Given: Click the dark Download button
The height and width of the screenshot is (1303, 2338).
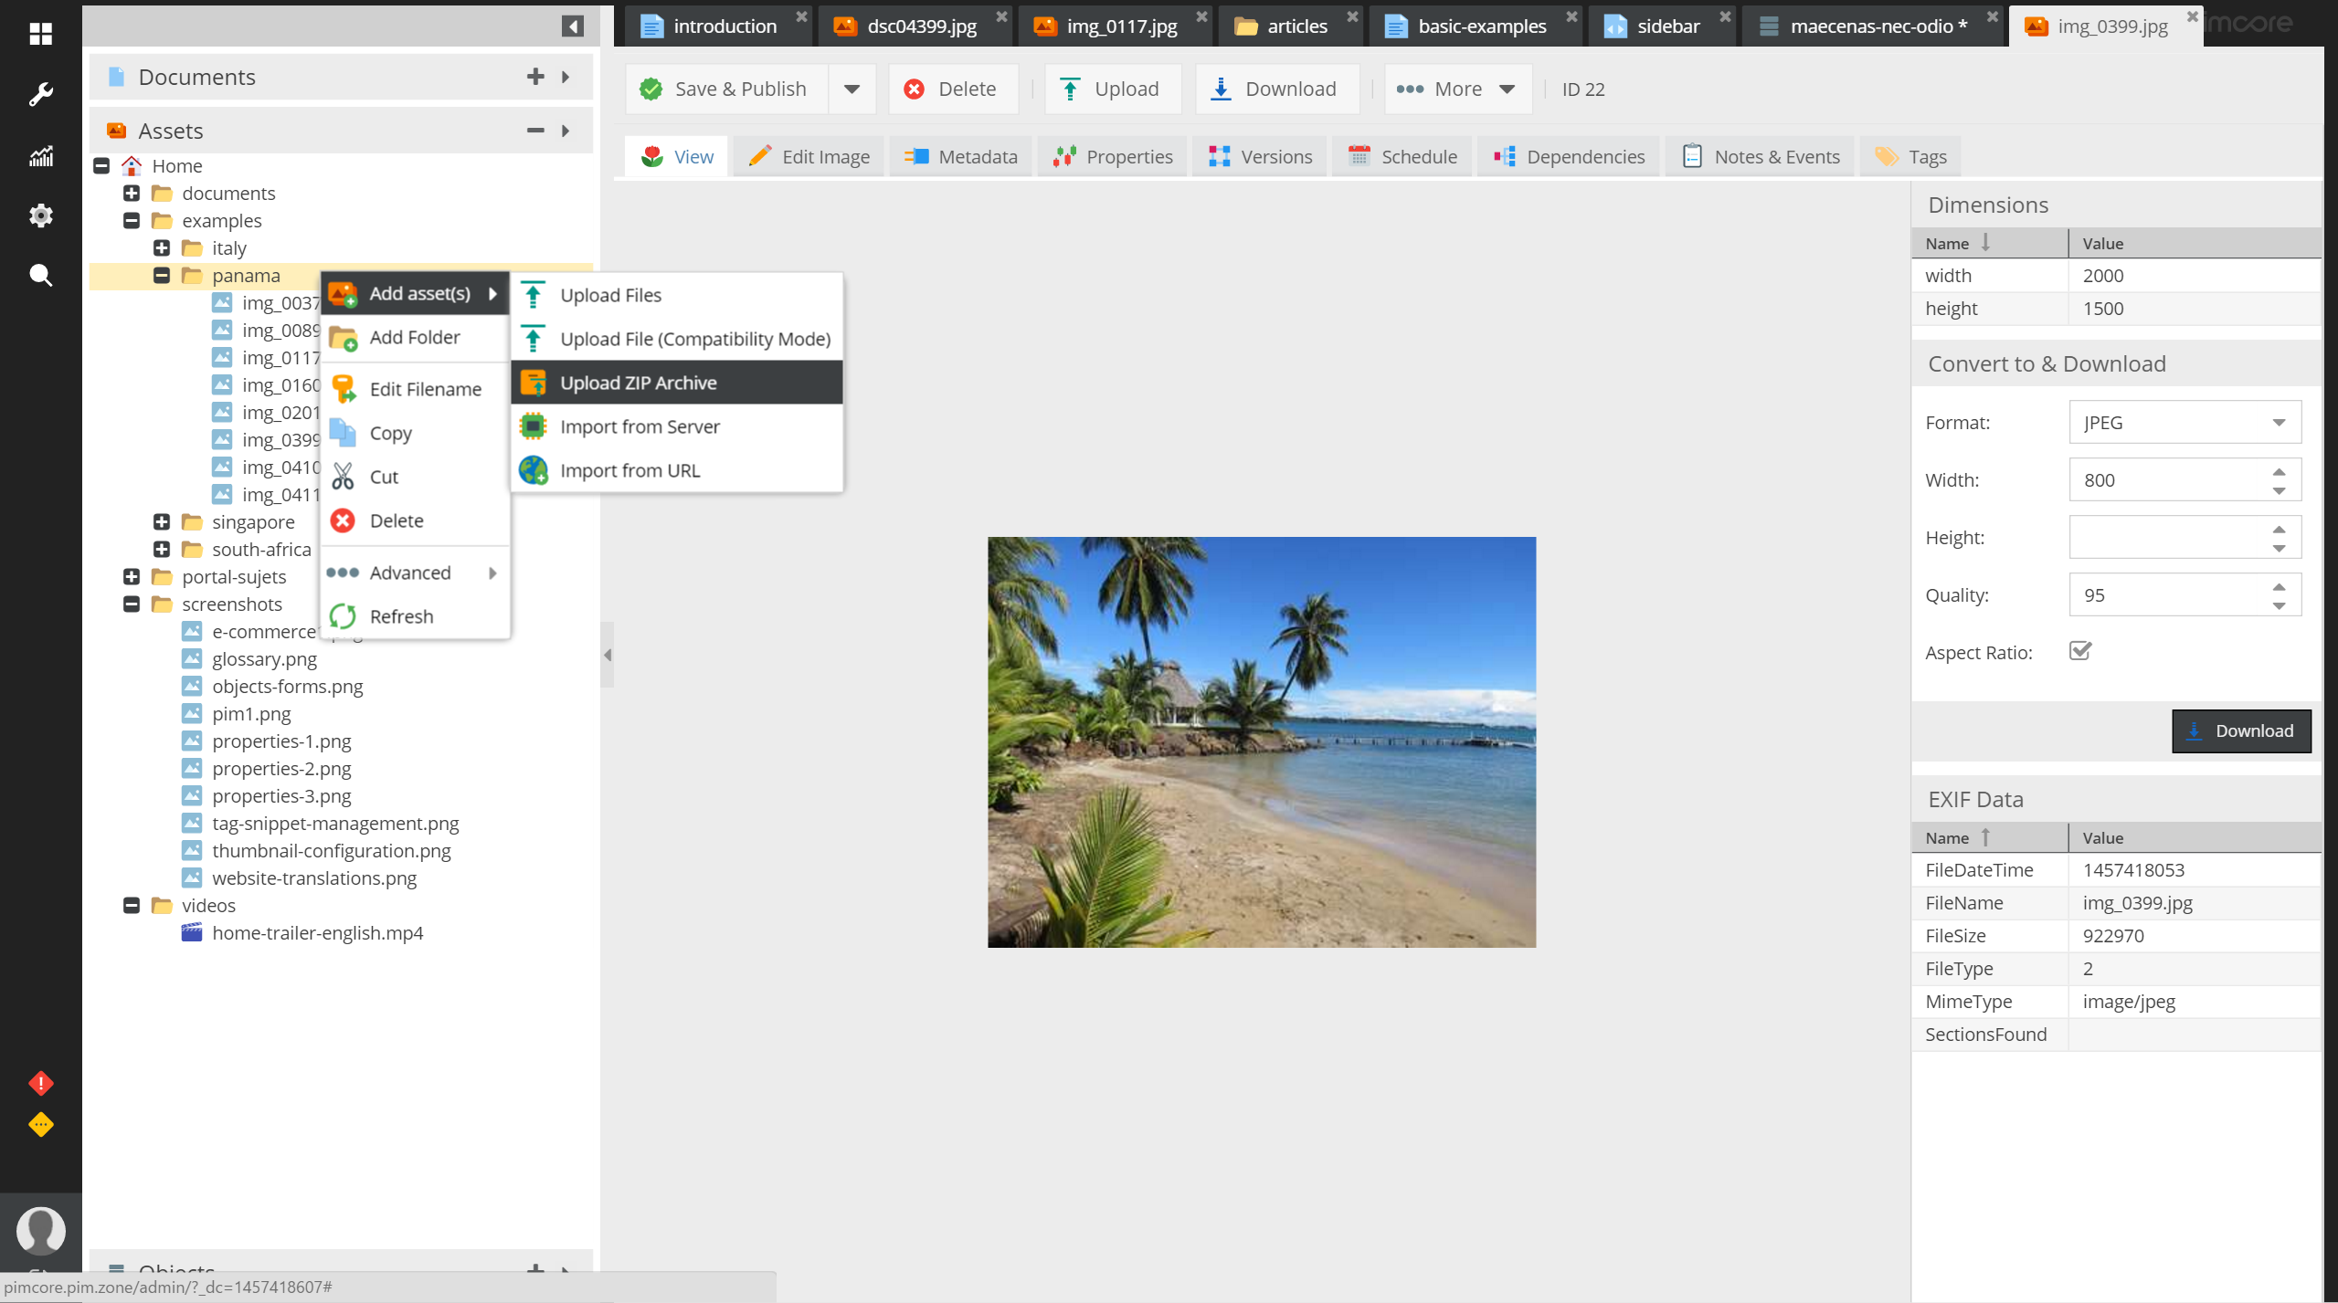Looking at the screenshot, I should click(2240, 730).
